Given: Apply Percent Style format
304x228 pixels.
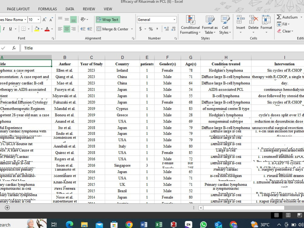Looking at the screenshot, I should coord(151,29).
